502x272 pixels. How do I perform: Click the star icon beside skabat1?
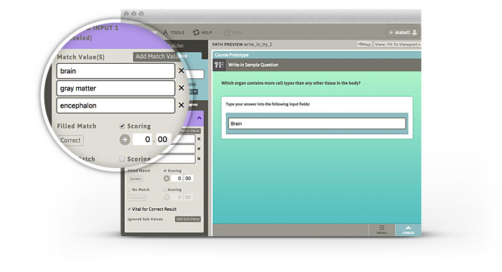[391, 32]
